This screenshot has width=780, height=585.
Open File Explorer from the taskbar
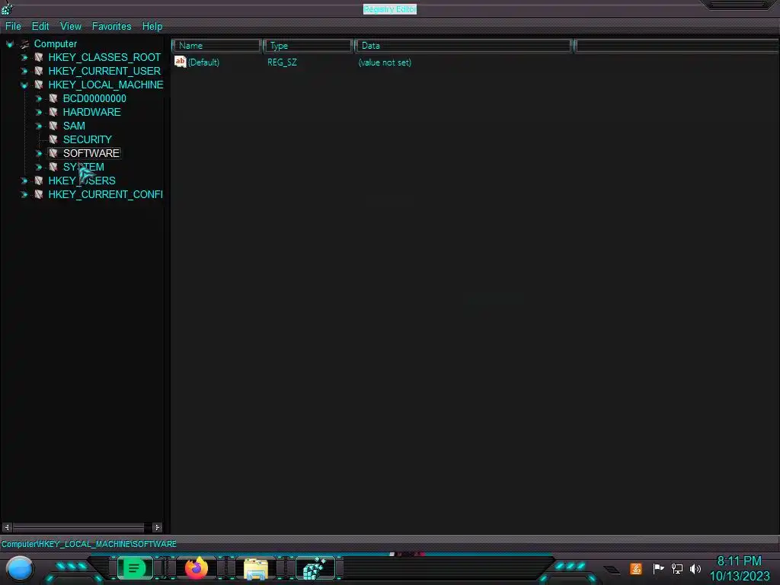tap(256, 569)
